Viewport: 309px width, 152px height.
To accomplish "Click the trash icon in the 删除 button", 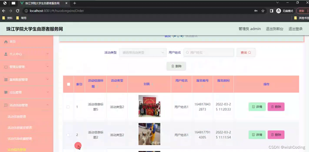I will pyautogui.click(x=173, y=66).
